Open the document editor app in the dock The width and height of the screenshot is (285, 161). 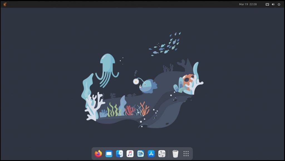pyautogui.click(x=141, y=153)
